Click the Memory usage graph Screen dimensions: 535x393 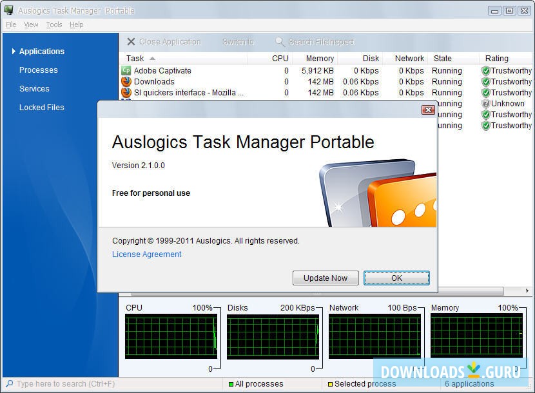[x=476, y=336]
